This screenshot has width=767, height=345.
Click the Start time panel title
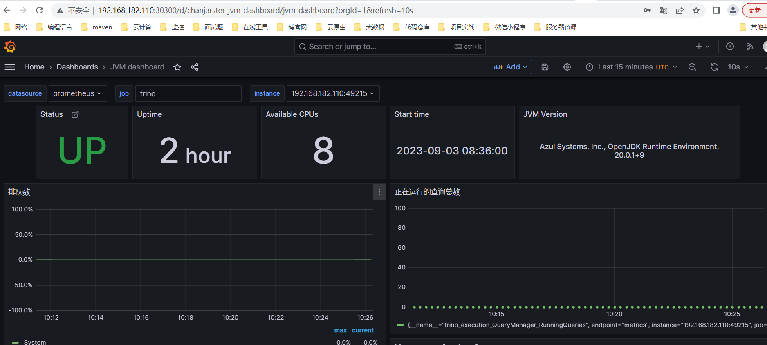[x=412, y=114]
